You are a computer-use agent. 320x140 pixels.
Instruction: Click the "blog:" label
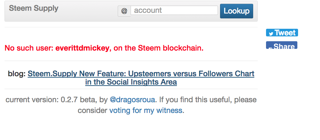coord(17,73)
